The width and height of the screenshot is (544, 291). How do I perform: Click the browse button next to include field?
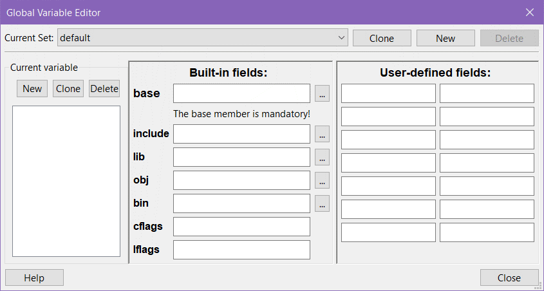click(x=322, y=134)
